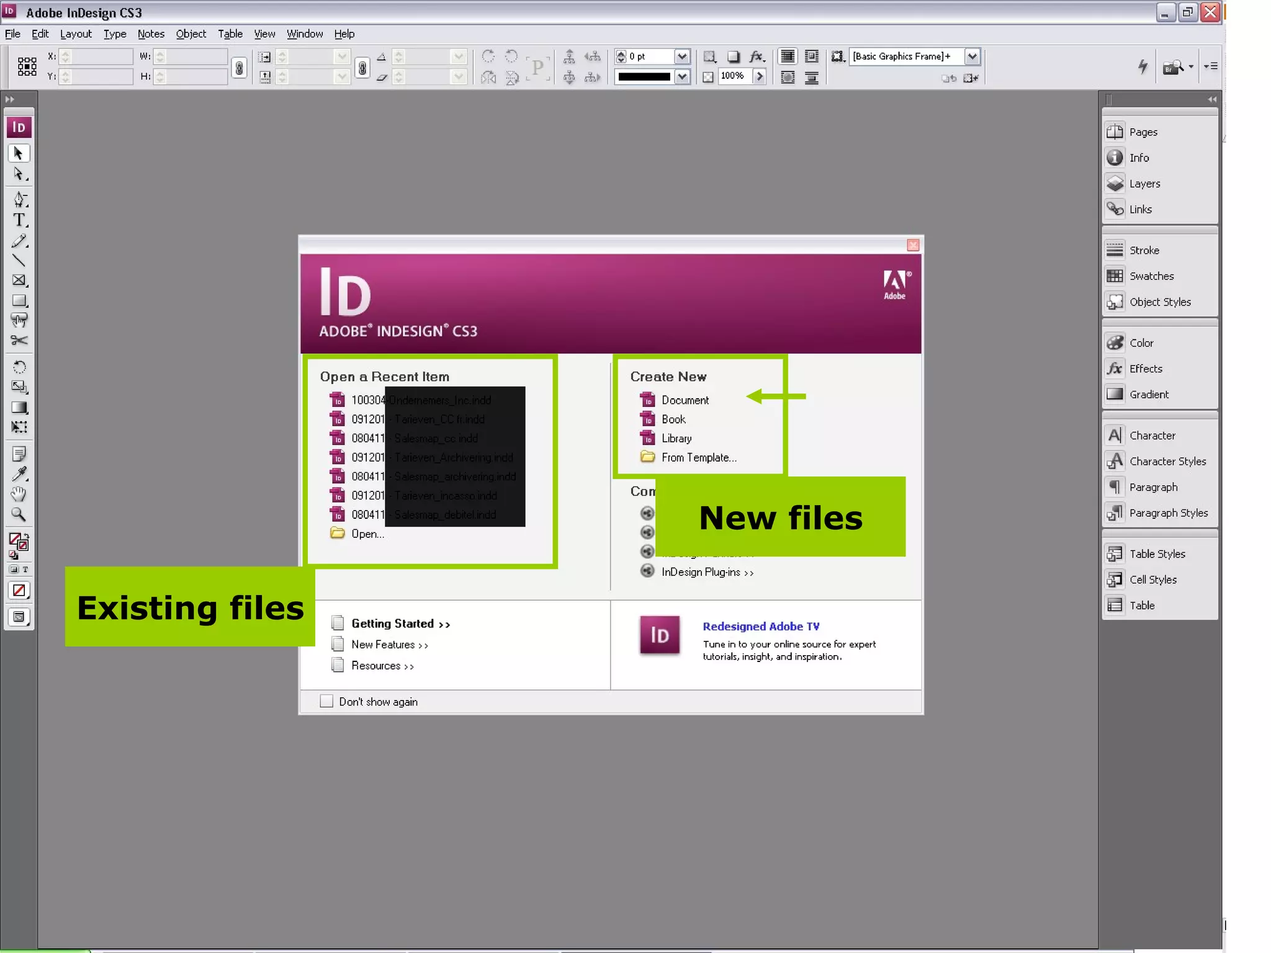Image resolution: width=1271 pixels, height=953 pixels.
Task: Open the Bridge dropdown arrow
Action: [x=1191, y=66]
